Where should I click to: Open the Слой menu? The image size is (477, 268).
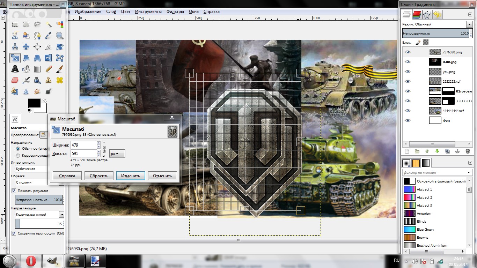coord(111,12)
